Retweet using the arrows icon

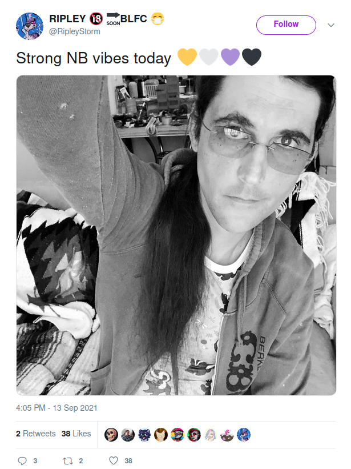click(68, 461)
